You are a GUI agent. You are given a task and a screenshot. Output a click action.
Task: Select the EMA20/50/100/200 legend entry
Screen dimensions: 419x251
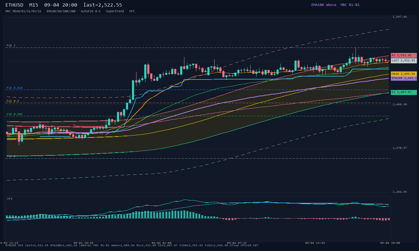(x=61, y=11)
